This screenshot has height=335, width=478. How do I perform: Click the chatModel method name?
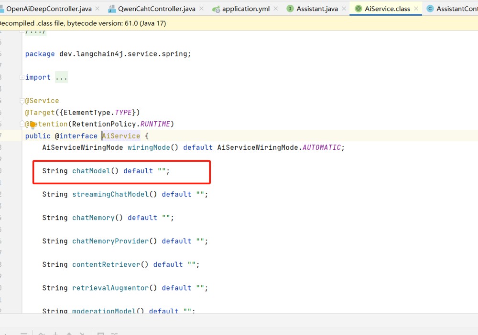[91, 171]
